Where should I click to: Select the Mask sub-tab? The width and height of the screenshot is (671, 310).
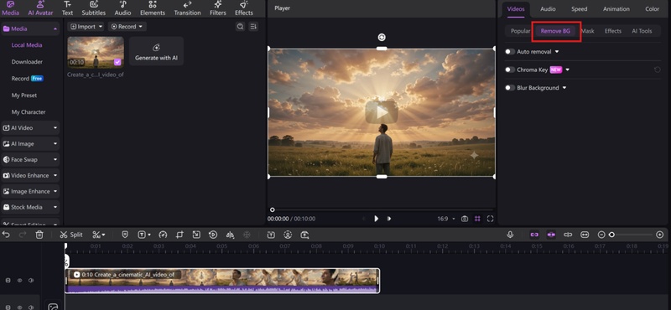588,31
